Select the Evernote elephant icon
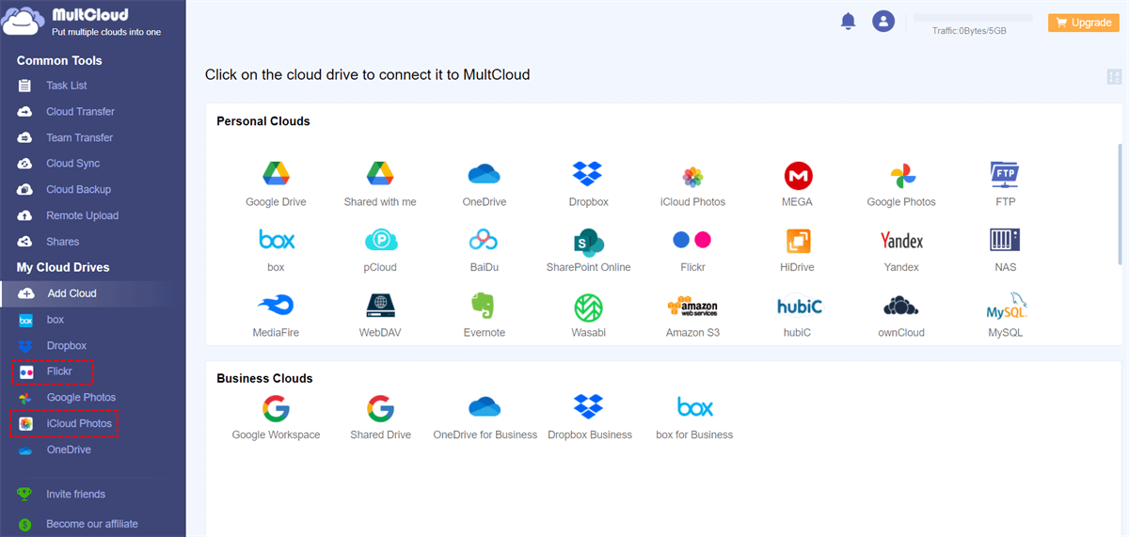This screenshot has width=1129, height=537. click(484, 306)
